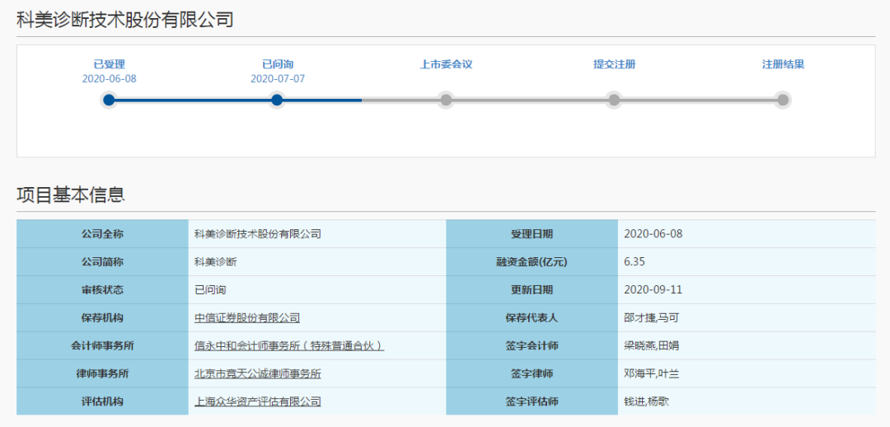Click the 梁晓燕,田娟 accountants value
Viewport: 890px width, 427px height.
click(x=651, y=345)
